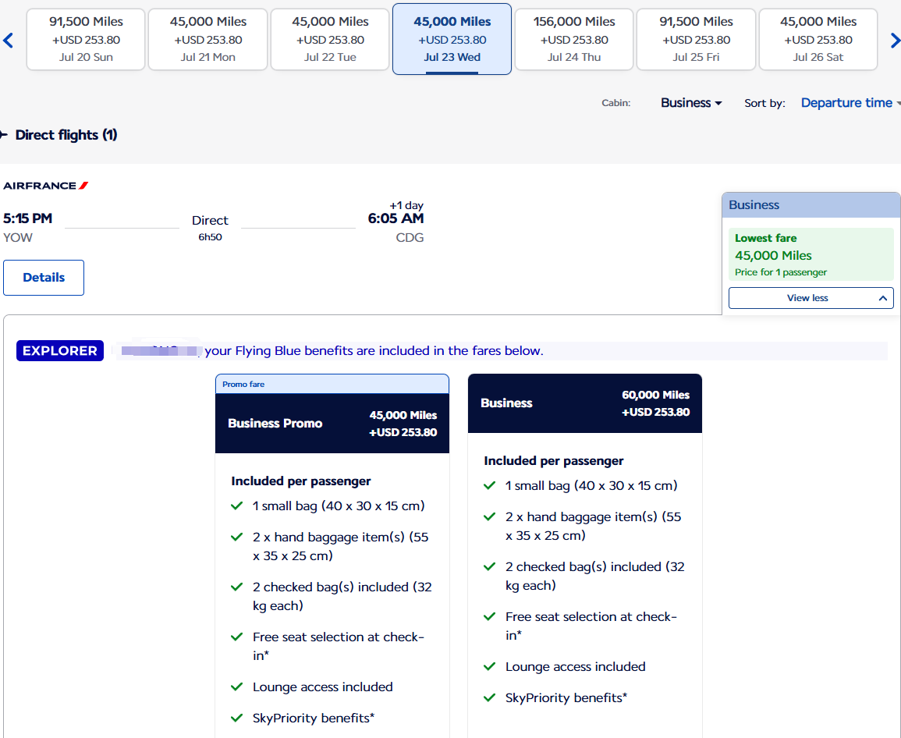Open the Sort by Departure time dropdown
Viewport: 901px width, 738px height.
(x=850, y=103)
